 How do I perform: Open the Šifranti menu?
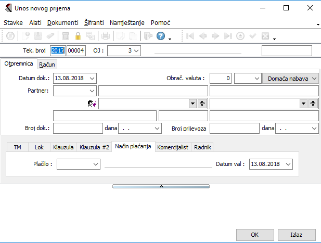tap(94, 23)
